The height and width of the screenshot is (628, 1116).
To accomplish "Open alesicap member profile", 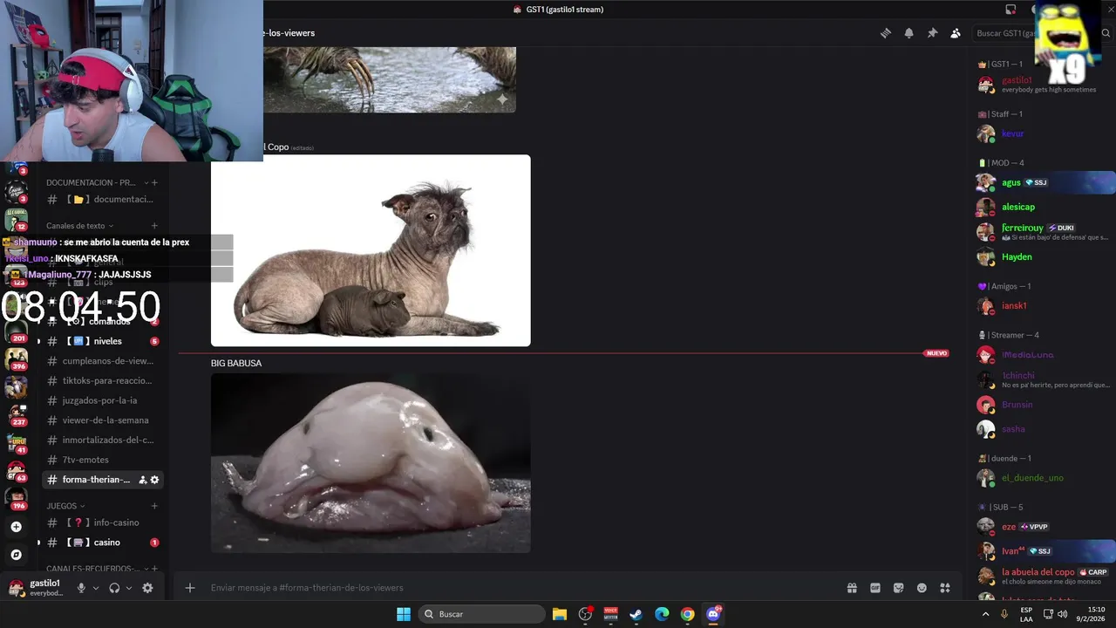I will click(x=1042, y=207).
